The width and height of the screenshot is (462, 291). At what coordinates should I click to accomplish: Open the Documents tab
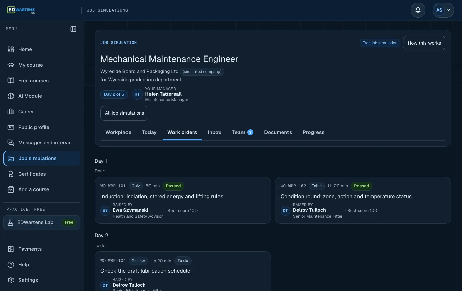tap(278, 132)
